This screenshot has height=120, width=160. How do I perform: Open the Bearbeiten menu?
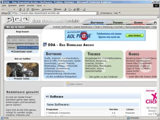(x=12, y=5)
